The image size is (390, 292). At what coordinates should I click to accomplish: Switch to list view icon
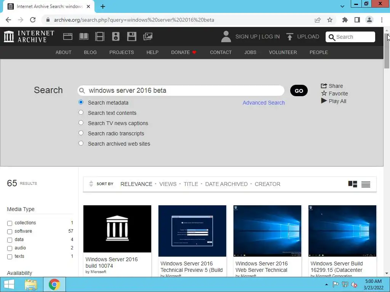(366, 184)
